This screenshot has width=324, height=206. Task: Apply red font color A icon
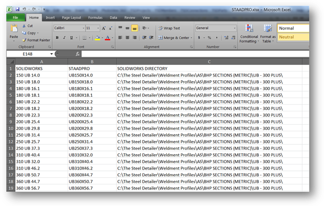point(107,38)
